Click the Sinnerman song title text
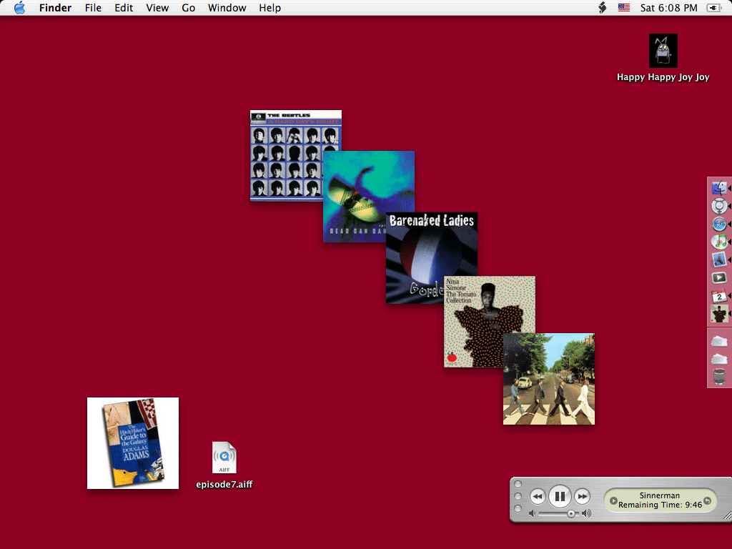 click(x=660, y=495)
